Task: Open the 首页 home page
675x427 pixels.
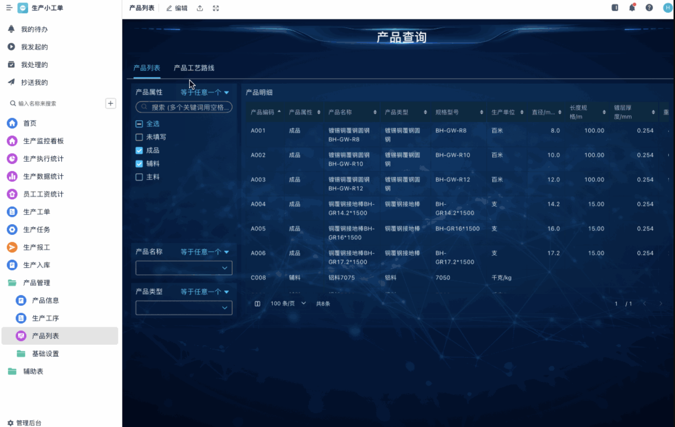Action: click(x=30, y=123)
